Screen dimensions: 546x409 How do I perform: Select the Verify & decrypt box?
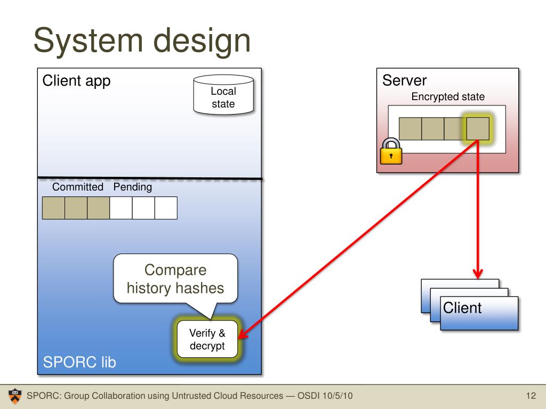click(x=207, y=339)
